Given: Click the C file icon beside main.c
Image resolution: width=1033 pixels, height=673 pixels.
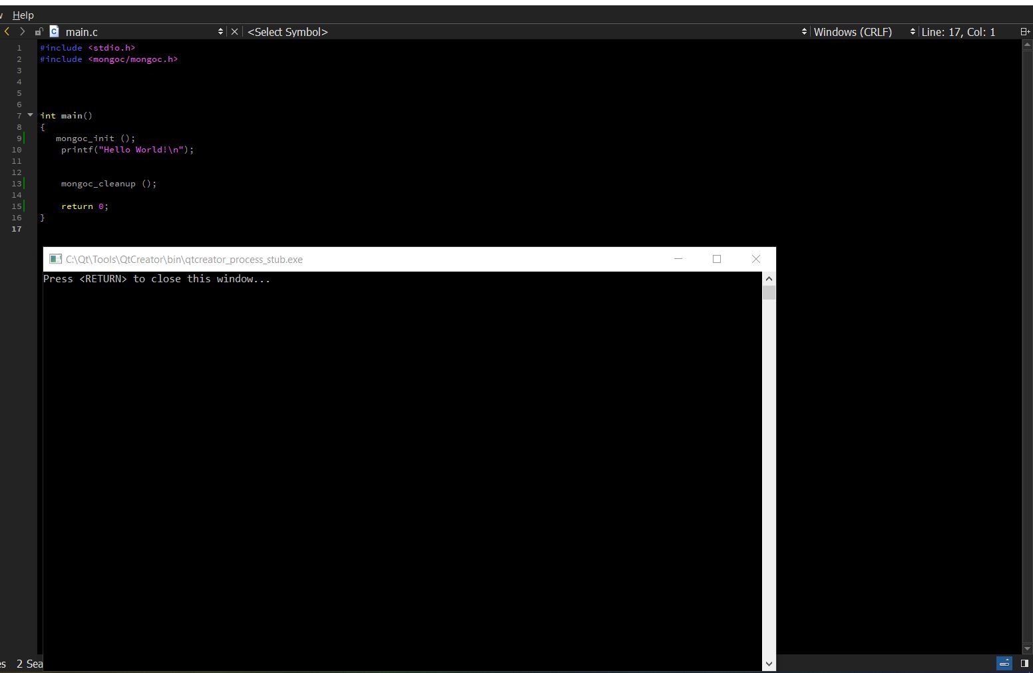Looking at the screenshot, I should click(54, 31).
